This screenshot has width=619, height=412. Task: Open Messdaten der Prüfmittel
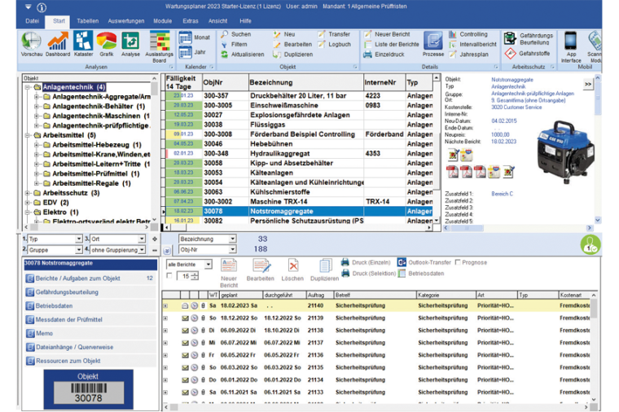(90, 320)
